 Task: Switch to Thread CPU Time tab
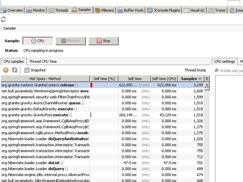43,61
